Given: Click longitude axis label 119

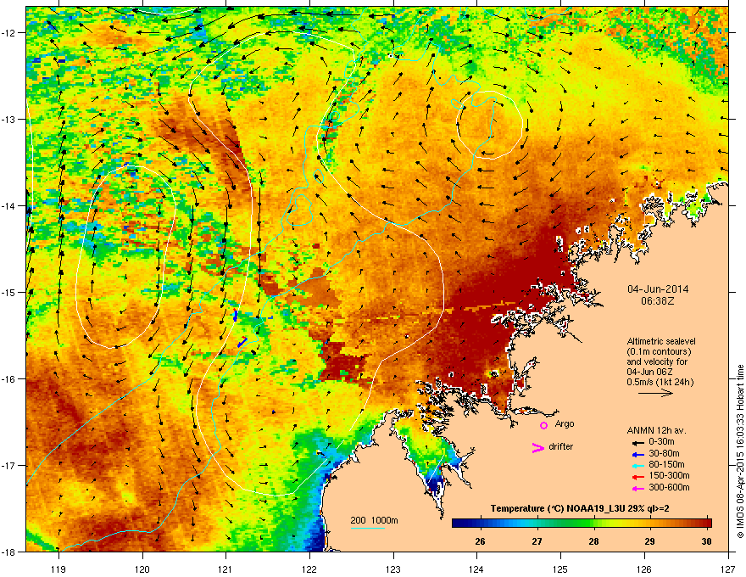Looking at the screenshot, I should pos(58,569).
